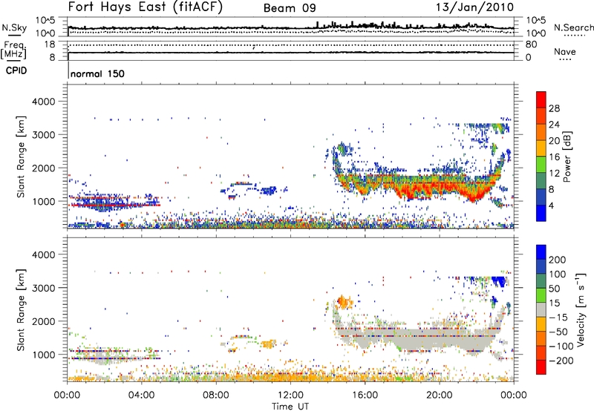Select the normal 150 CPID text
The width and height of the screenshot is (594, 411).
97,73
